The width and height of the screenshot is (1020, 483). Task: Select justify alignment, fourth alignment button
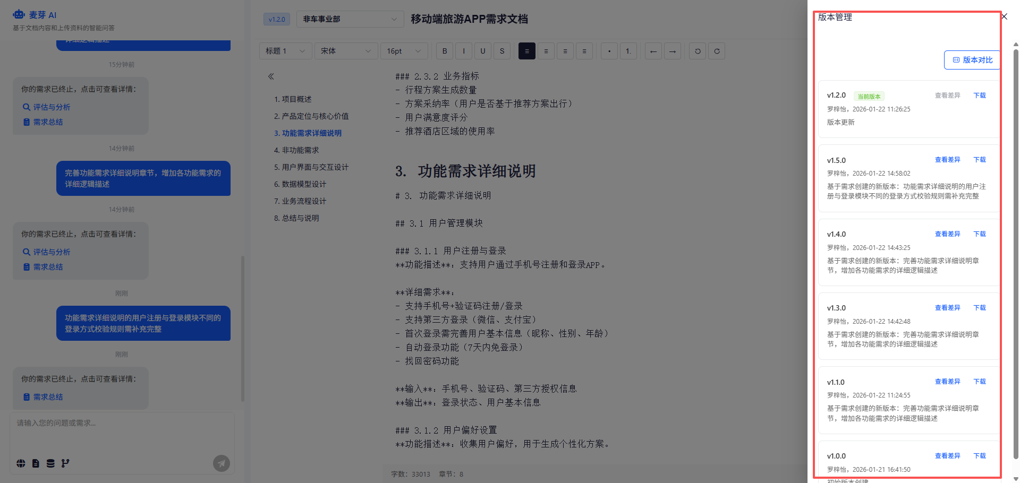tap(584, 51)
